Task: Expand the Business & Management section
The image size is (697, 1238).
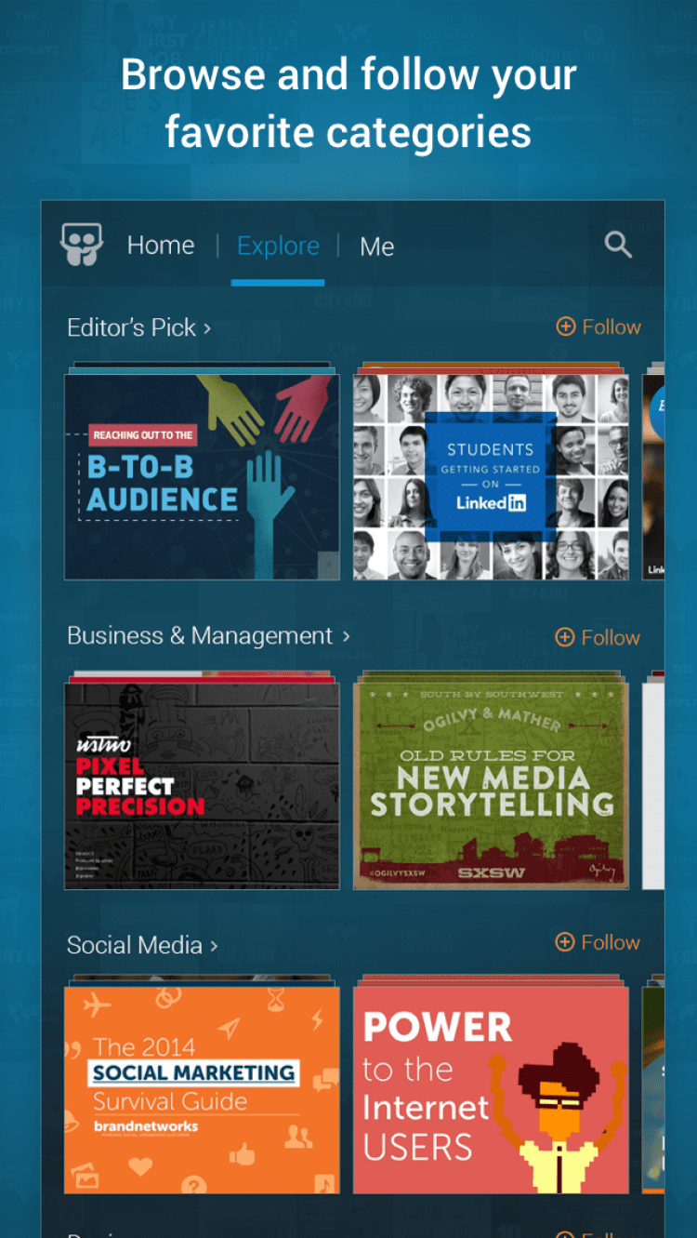Action: (x=208, y=636)
